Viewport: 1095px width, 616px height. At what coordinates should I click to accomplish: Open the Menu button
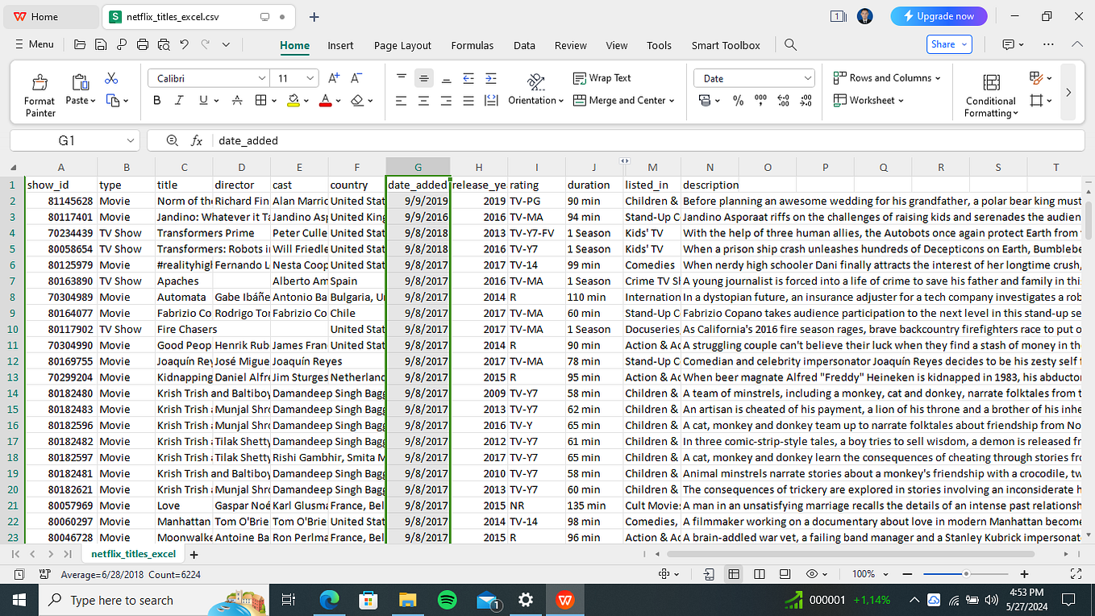tap(34, 44)
